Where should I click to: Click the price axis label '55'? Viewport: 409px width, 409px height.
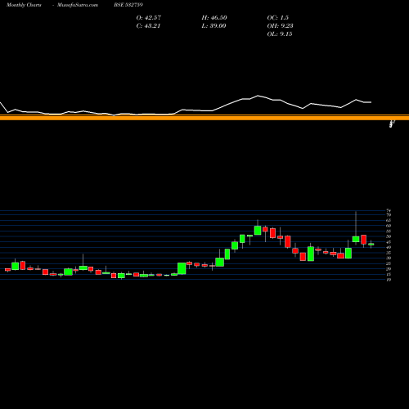pos(389,231)
